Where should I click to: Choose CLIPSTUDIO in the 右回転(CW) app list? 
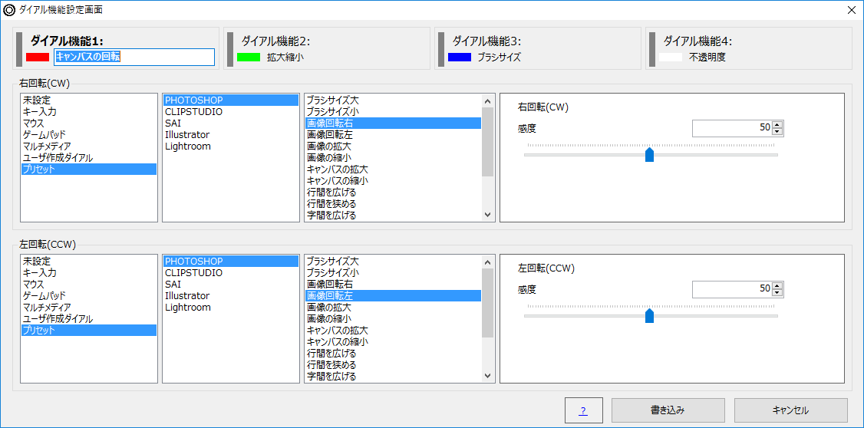(x=231, y=112)
